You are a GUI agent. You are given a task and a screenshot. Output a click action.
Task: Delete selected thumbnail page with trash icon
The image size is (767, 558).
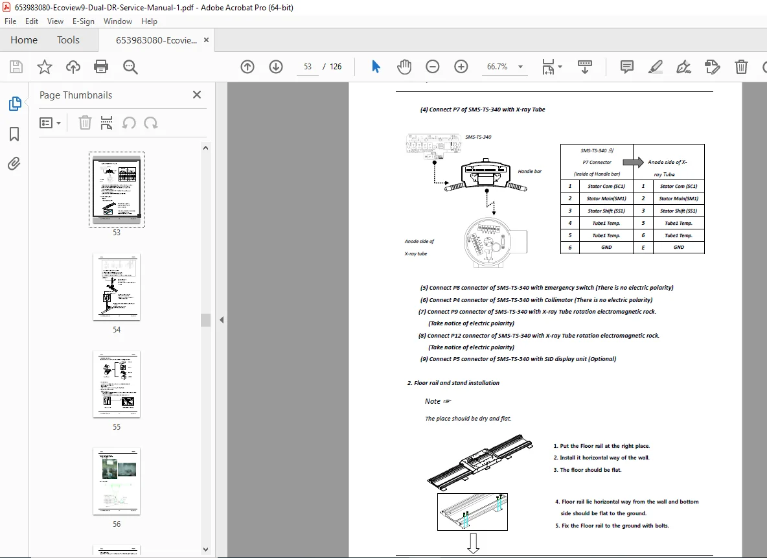click(85, 123)
